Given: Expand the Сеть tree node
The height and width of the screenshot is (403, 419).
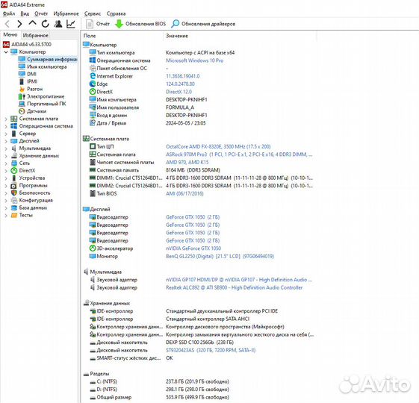Looking at the screenshot, I should 6,163.
